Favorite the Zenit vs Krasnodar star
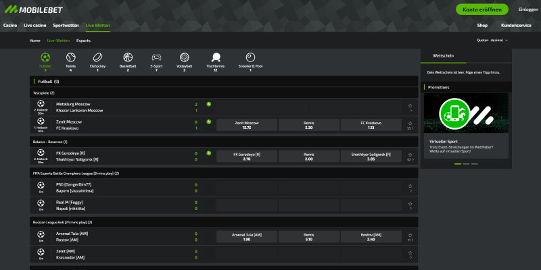This screenshot has width=541, height=270. [410, 252]
